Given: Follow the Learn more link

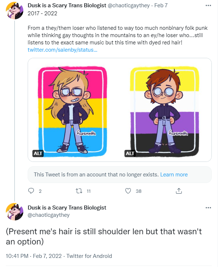Looking at the screenshot, I should coord(174,175).
